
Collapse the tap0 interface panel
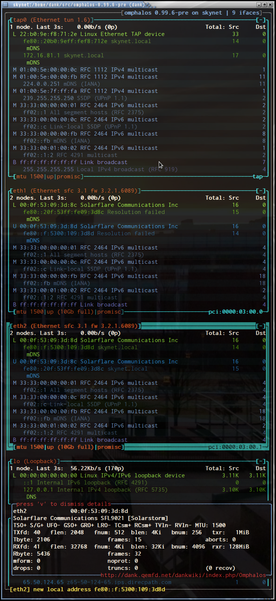click(261, 20)
